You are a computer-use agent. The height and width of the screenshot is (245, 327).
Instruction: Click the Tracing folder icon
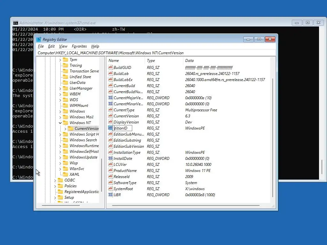[65, 65]
